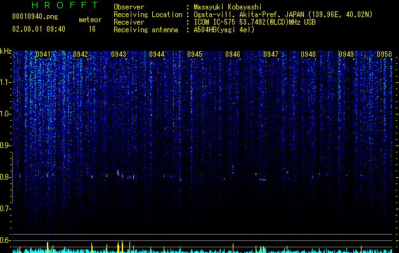Viewport: 399px width, 253px height.
Task: Click the 0.6 kHz axis label
Action: pos(5,240)
